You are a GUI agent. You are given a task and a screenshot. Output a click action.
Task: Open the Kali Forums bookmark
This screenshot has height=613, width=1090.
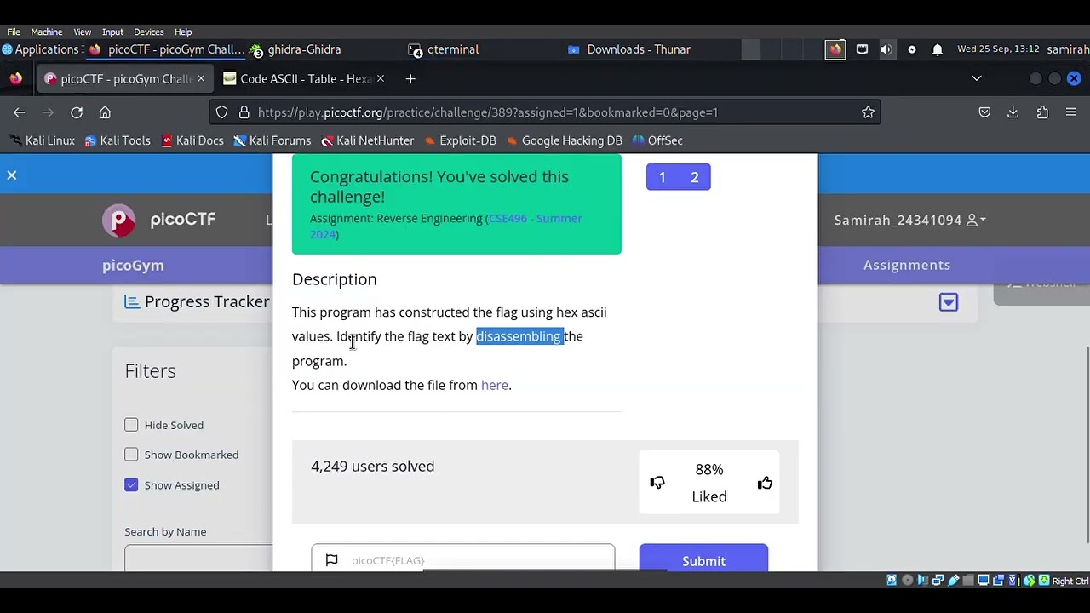pyautogui.click(x=272, y=140)
